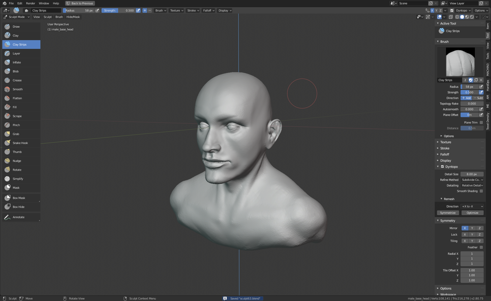The height and width of the screenshot is (301, 491).
Task: Enable the Plane Trim checkbox
Action: tap(481, 122)
